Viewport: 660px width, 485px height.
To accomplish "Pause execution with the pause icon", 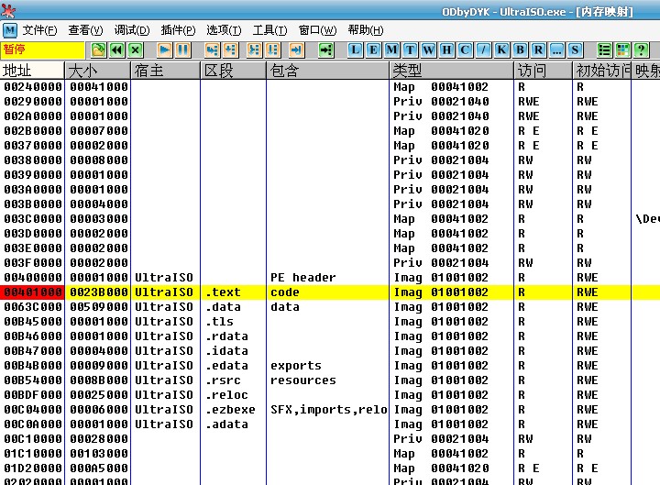I will click(182, 50).
